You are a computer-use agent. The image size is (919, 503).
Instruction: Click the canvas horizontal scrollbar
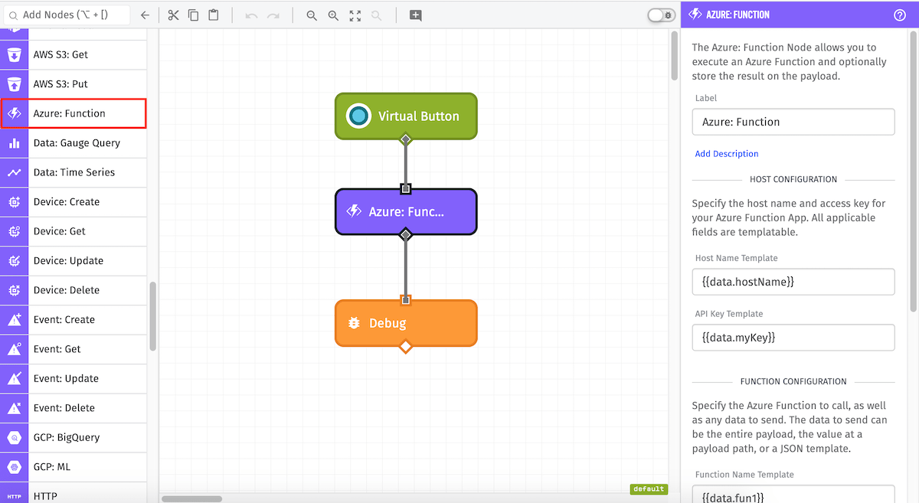[x=192, y=499]
